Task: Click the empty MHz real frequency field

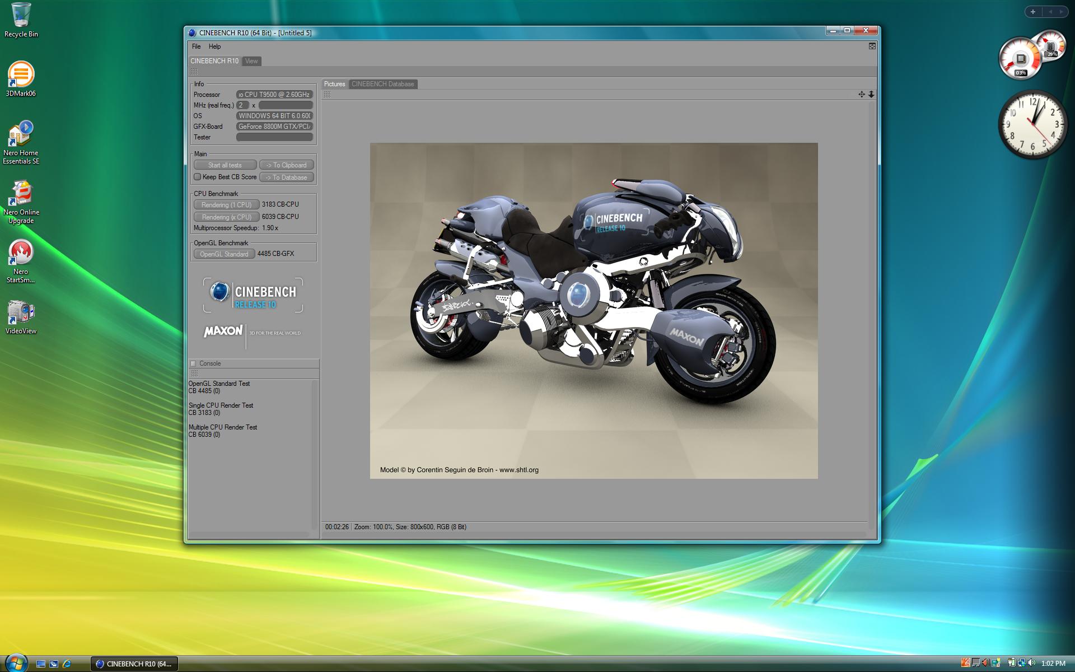Action: 286,105
